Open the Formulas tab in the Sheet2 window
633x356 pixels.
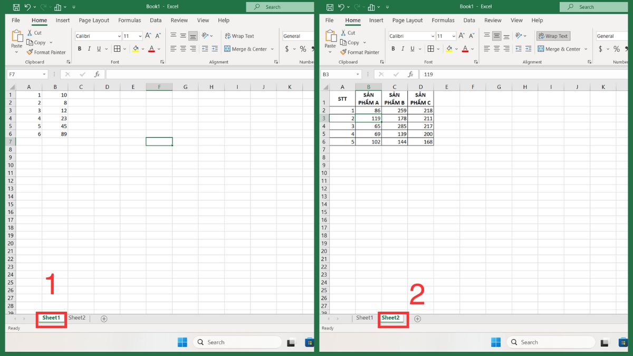coord(443,21)
